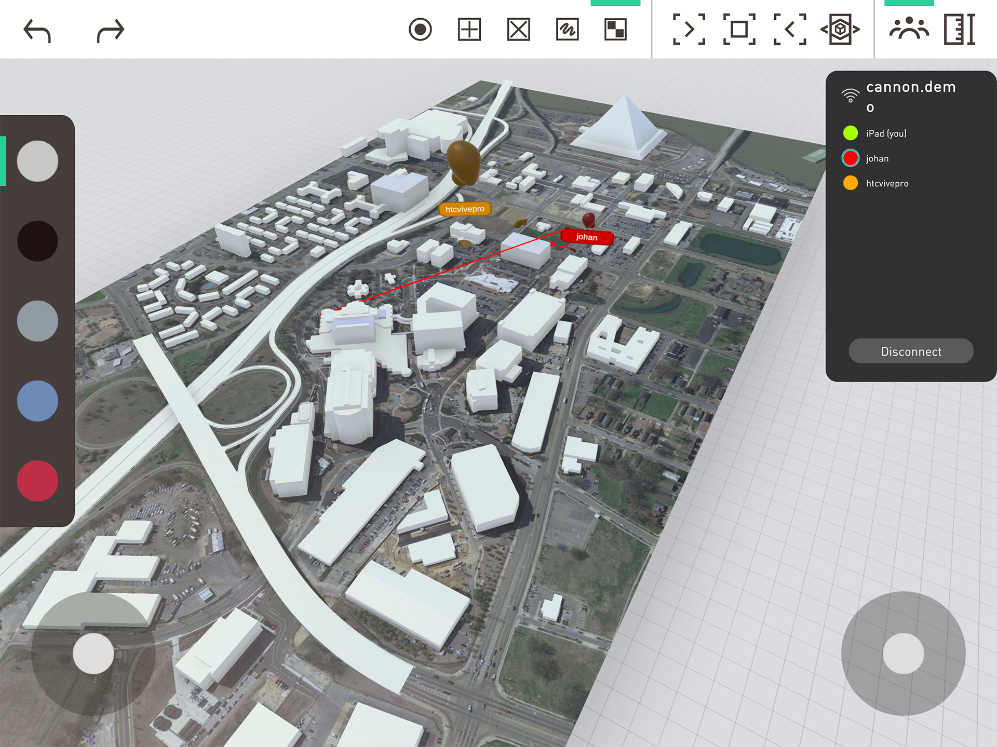This screenshot has width=997, height=747.
Task: Select johan in the participants list
Action: pos(877,158)
